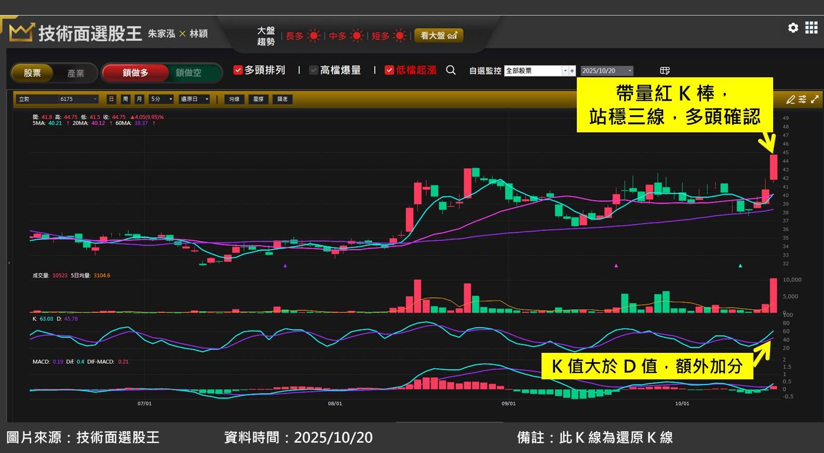Click the 20MA value 40.12
The height and width of the screenshot is (453, 824).
tap(98, 123)
